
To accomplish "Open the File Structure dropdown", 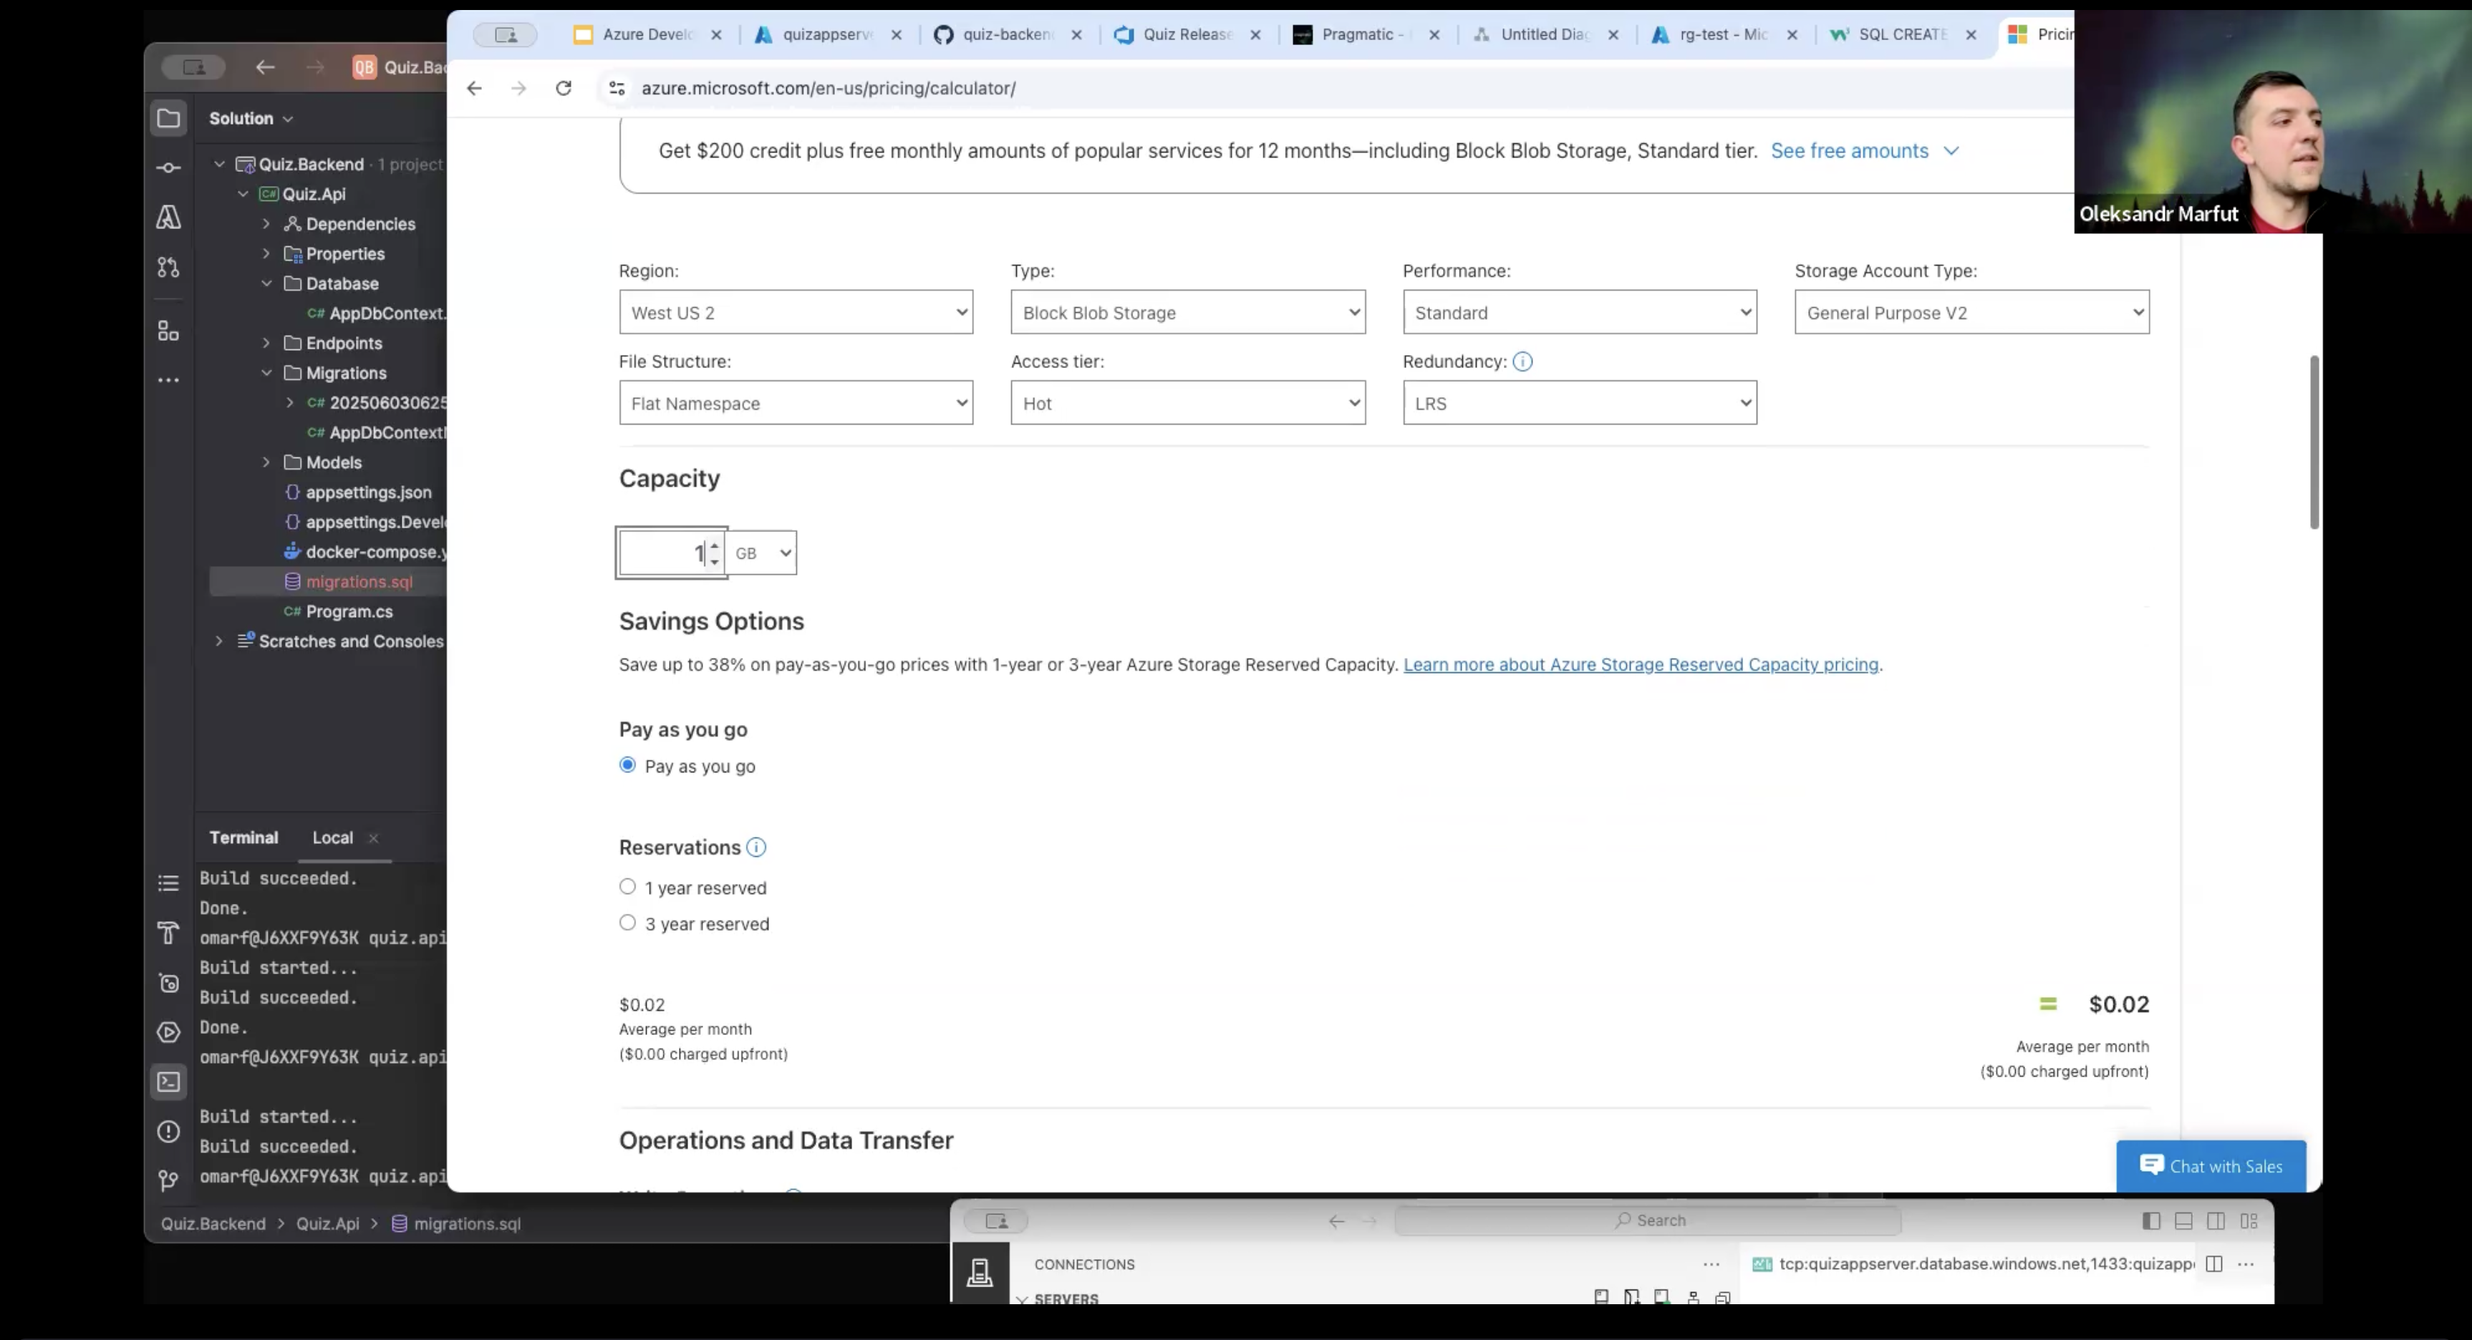I will click(796, 403).
